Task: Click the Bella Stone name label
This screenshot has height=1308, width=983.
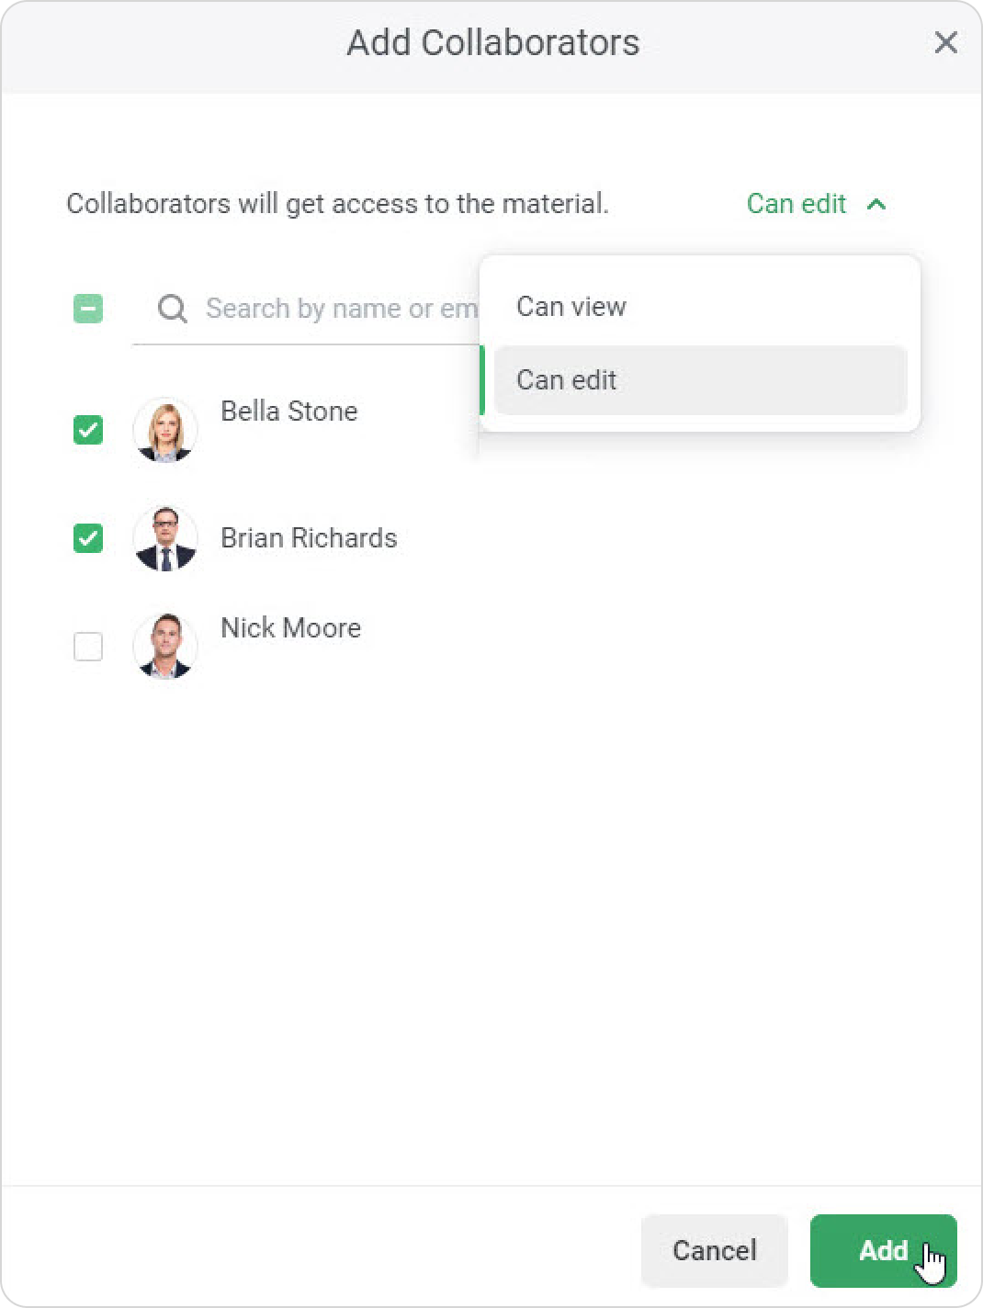Action: click(289, 412)
